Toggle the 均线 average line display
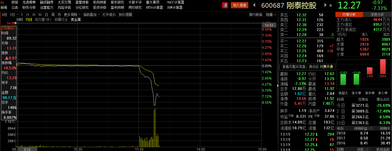The image size is (392, 151). [x=29, y=20]
